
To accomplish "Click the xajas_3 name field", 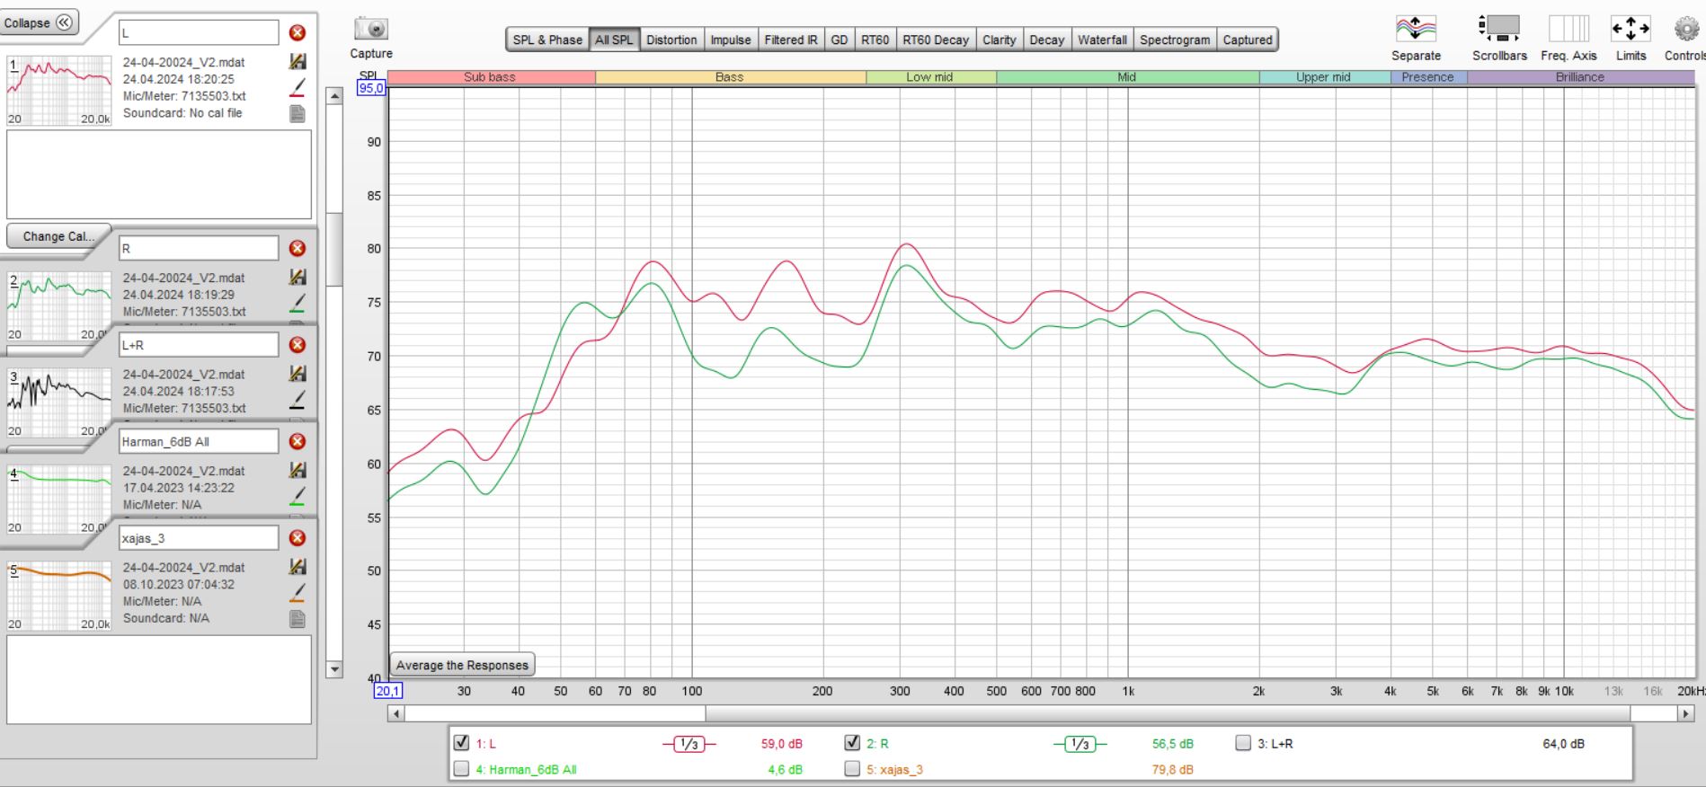I will click(x=199, y=537).
